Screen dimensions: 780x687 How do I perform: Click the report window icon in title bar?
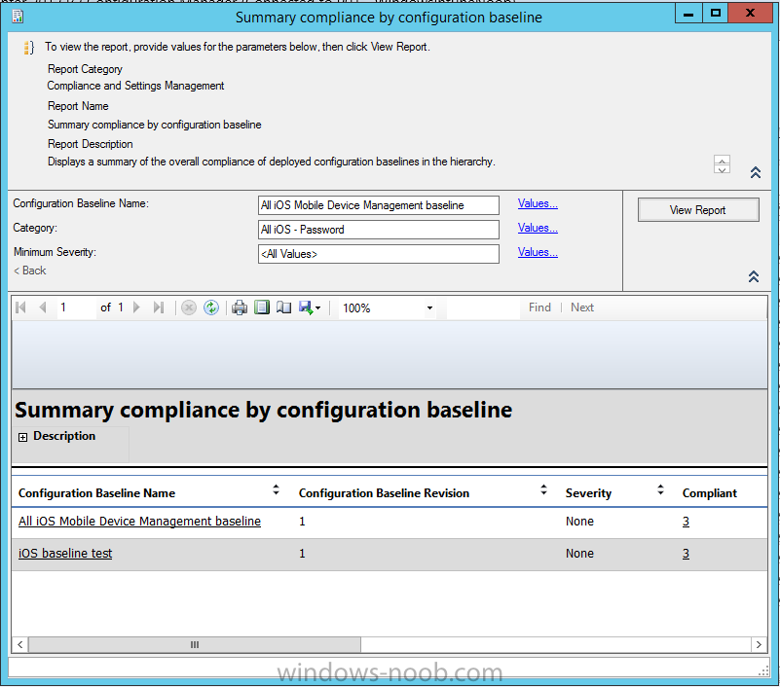[x=18, y=17]
